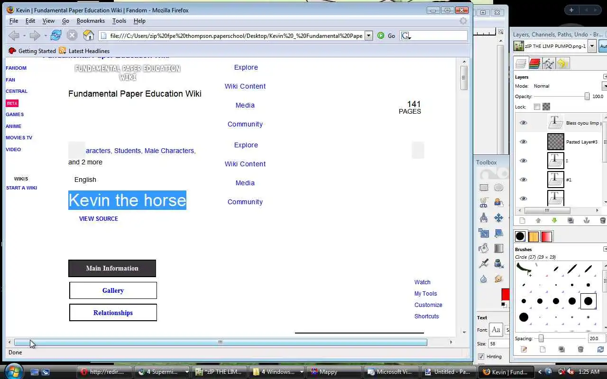607x379 pixels.
Task: Switch to GIMP Paths tab
Action: coord(549,63)
